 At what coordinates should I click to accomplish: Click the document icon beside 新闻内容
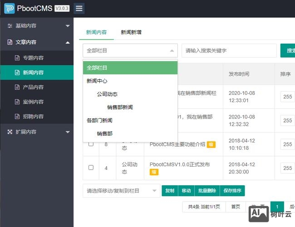coord(17,73)
